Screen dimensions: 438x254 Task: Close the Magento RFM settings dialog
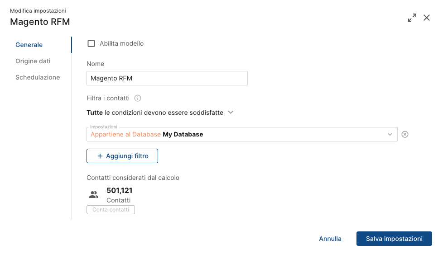point(427,18)
